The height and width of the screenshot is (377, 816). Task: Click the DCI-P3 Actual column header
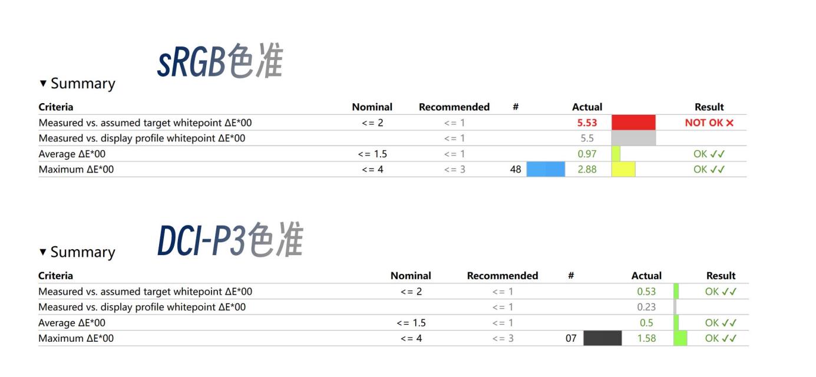point(646,276)
